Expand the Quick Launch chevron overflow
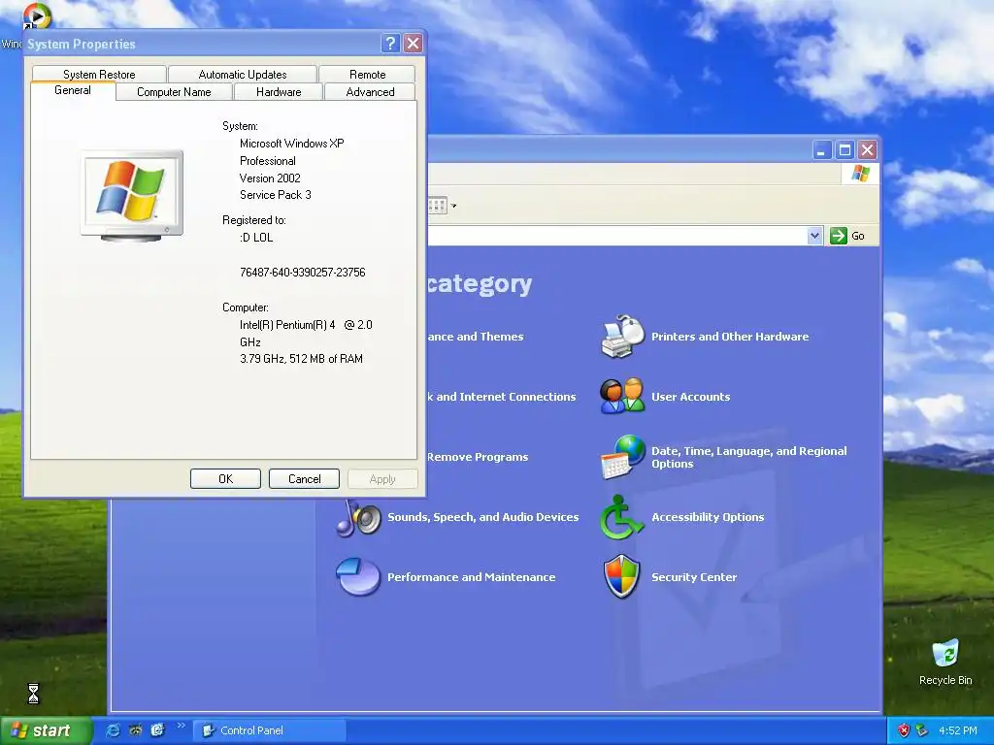 (182, 726)
